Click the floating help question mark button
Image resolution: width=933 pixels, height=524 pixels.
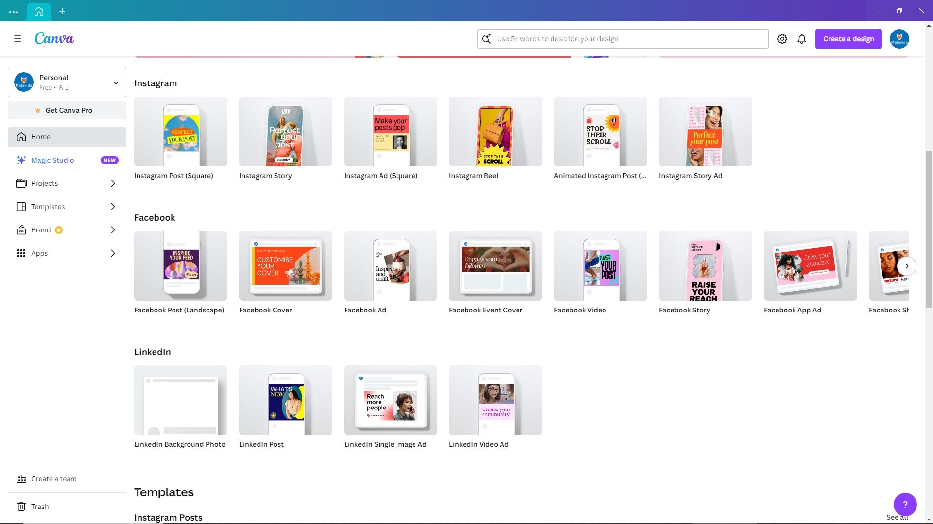[905, 505]
